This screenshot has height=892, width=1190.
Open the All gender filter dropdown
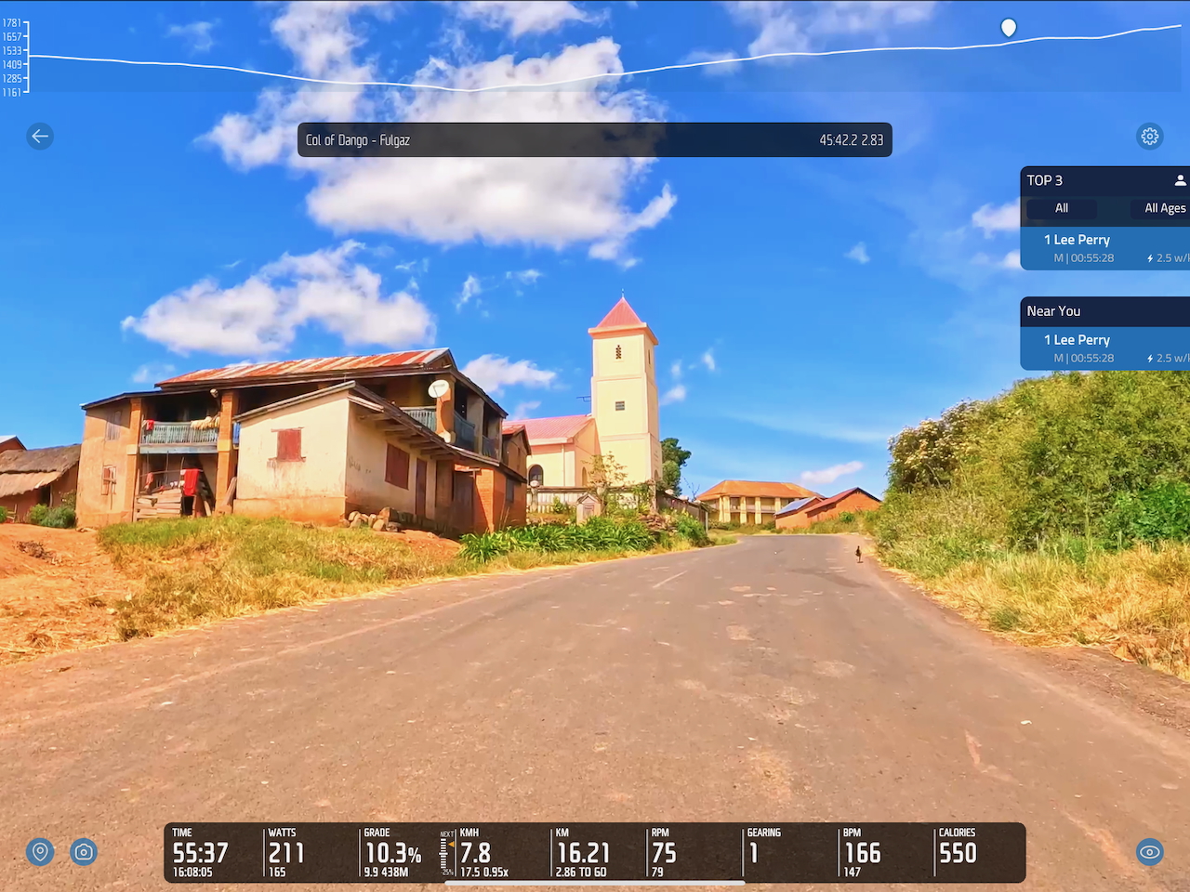[1061, 208]
